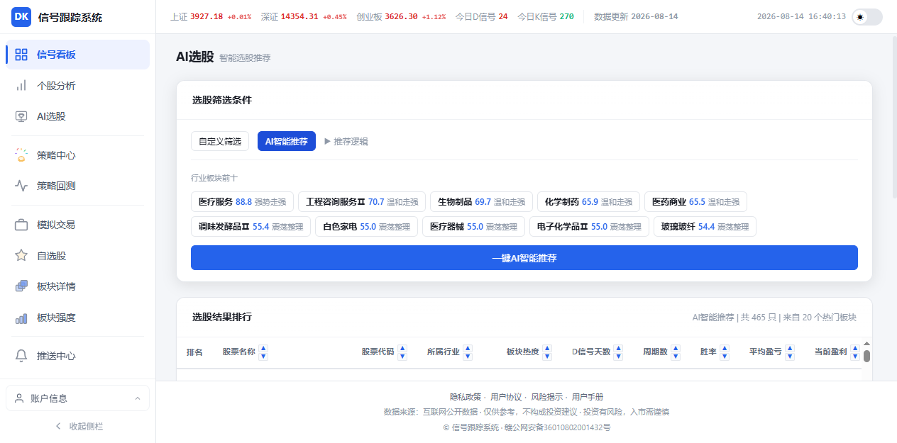
Task: Sort by D信号天数 column arrows
Action: (x=619, y=352)
